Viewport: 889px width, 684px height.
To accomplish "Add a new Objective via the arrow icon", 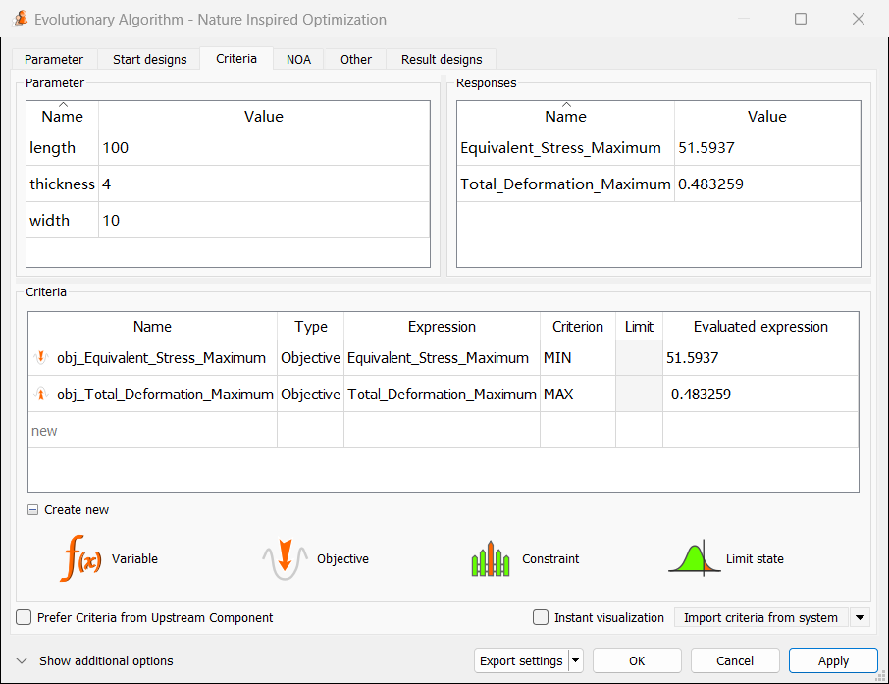I will click(x=285, y=558).
